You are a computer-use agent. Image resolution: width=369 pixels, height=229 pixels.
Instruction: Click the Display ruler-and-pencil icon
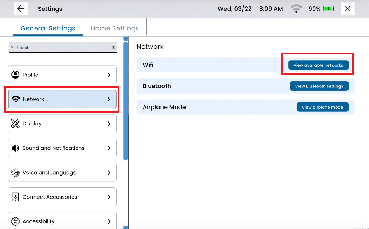pyautogui.click(x=15, y=124)
